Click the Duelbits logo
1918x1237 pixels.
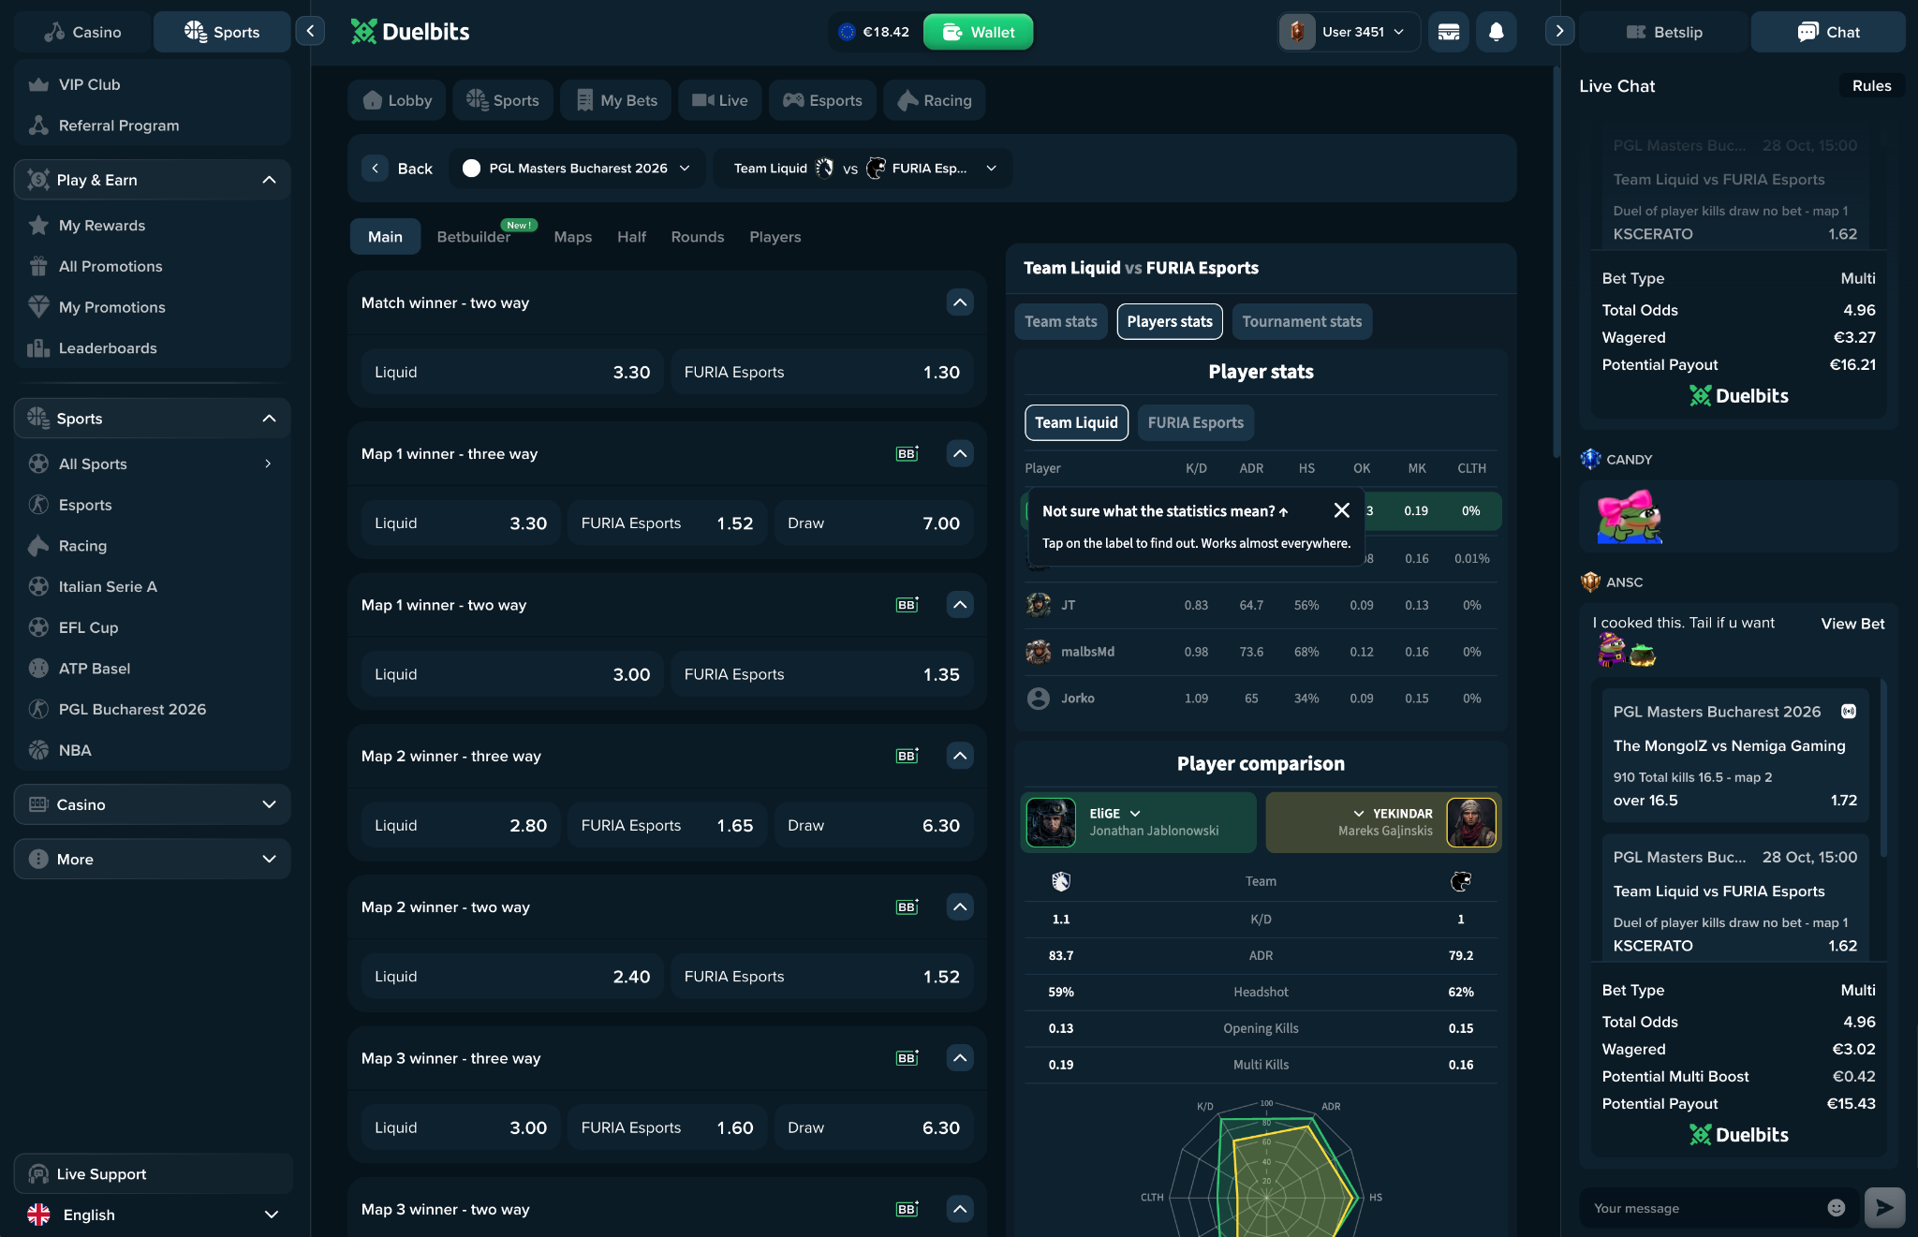(x=410, y=32)
